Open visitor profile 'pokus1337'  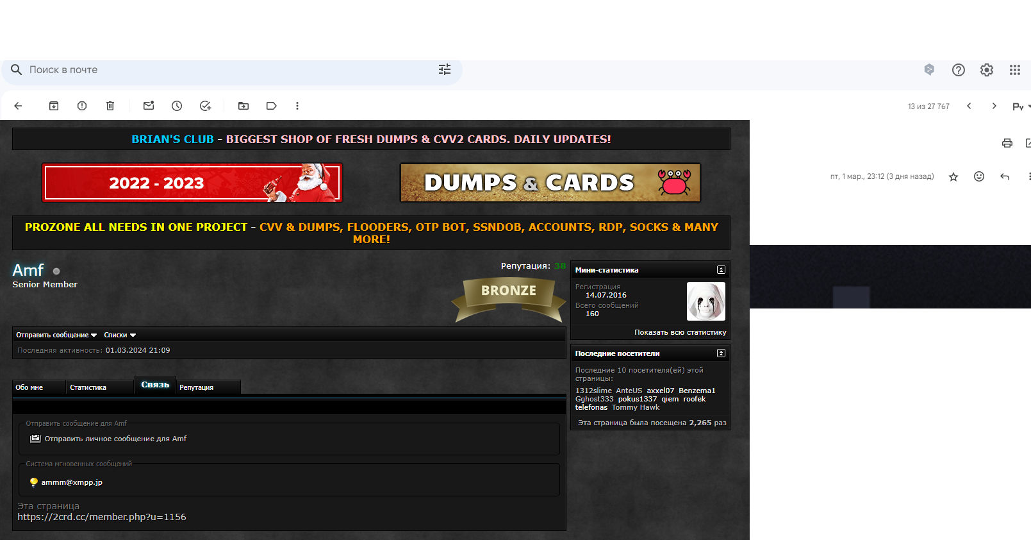click(637, 399)
